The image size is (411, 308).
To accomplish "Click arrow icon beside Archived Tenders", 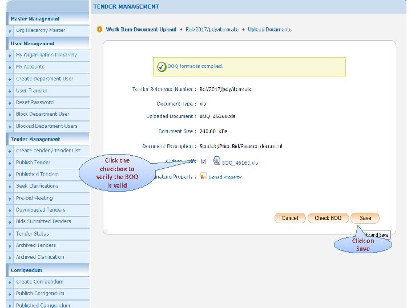I will tap(10, 246).
